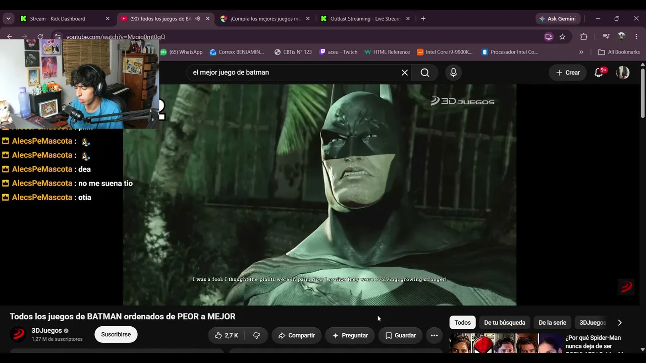Close the Outlast Streaming tab
This screenshot has width=646, height=363.
click(408, 19)
